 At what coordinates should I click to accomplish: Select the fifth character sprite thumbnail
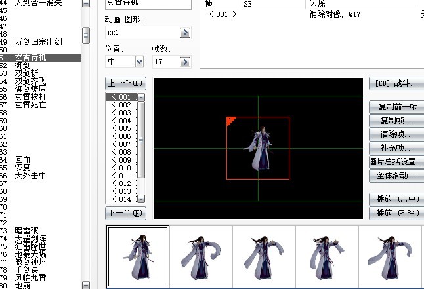pyautogui.click(x=390, y=257)
